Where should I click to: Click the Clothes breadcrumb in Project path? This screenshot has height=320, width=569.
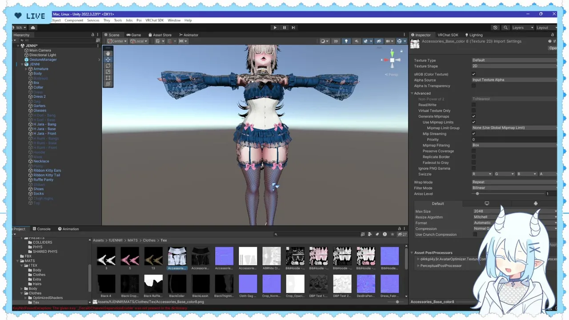(x=149, y=240)
